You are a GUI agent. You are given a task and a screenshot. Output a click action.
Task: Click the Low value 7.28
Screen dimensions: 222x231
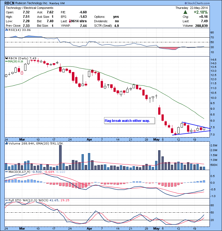26,21
